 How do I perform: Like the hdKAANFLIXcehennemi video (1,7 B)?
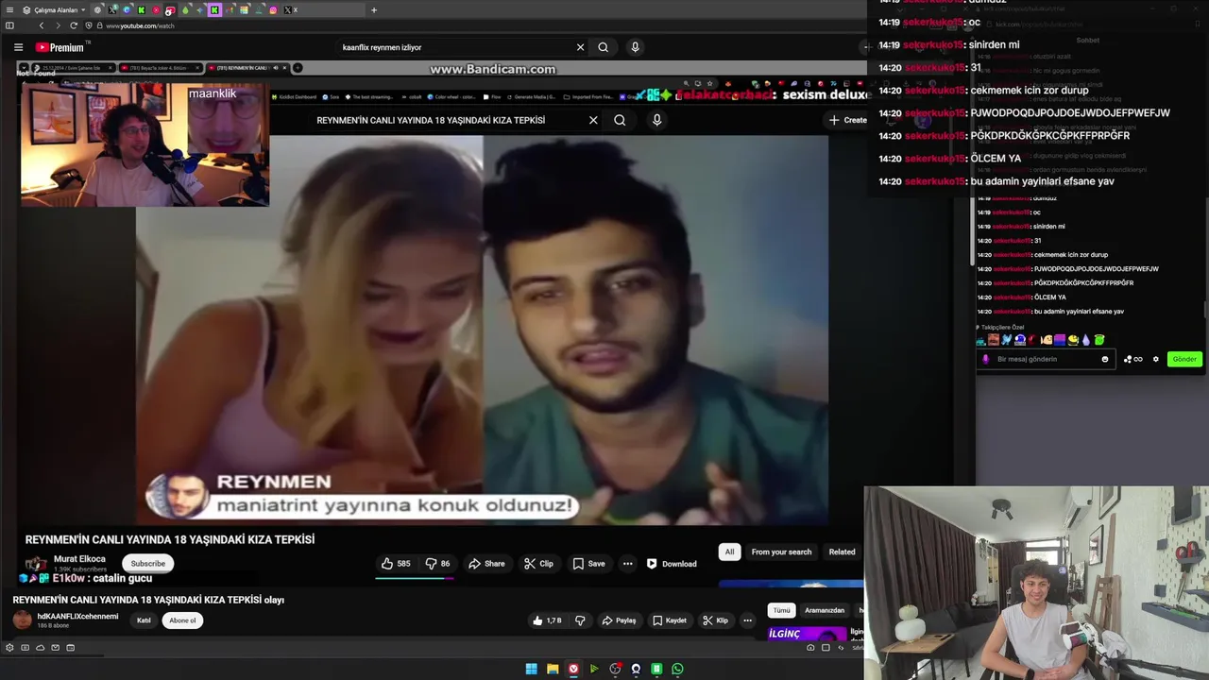tap(547, 620)
